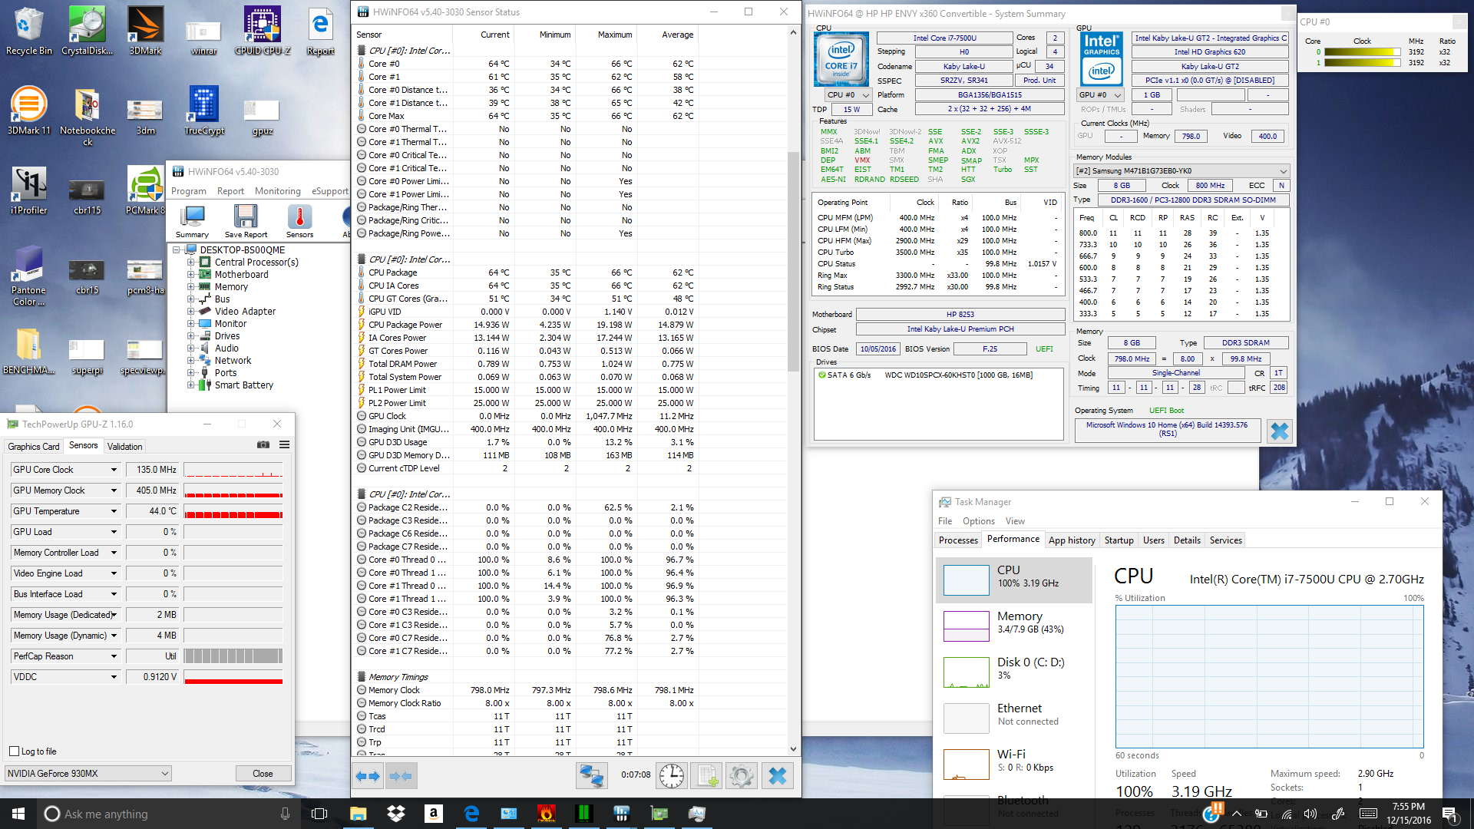Open HWiNFO remote network sensors icon
Screen dimensions: 1474x829
[x=591, y=776]
